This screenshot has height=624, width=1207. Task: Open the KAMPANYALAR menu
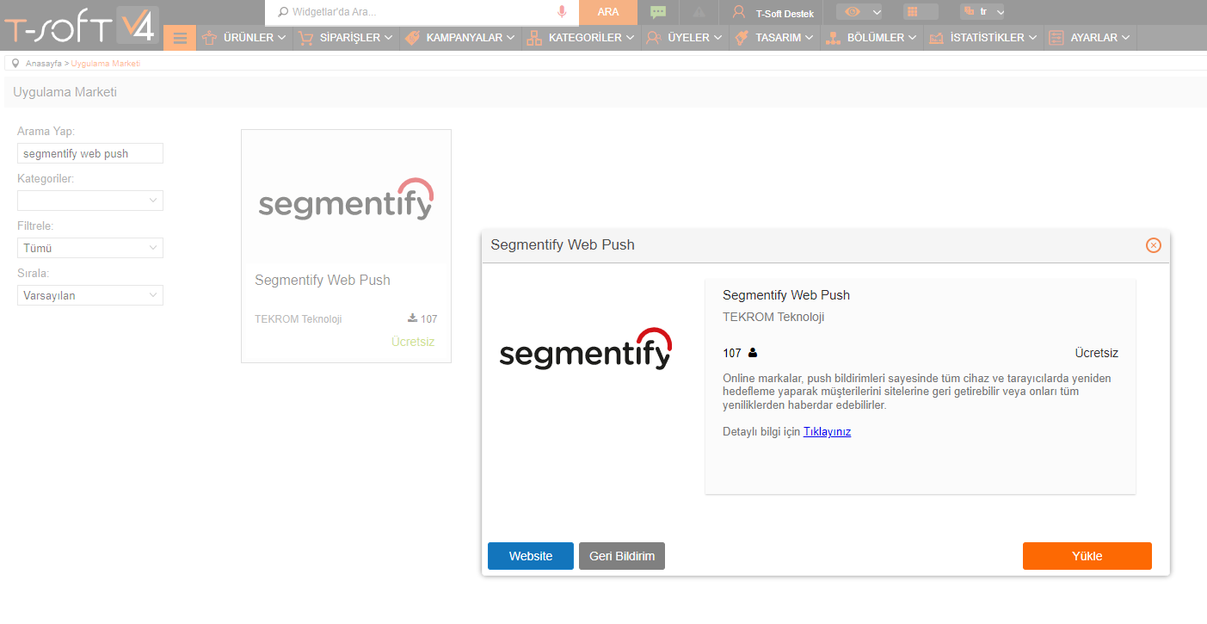460,38
